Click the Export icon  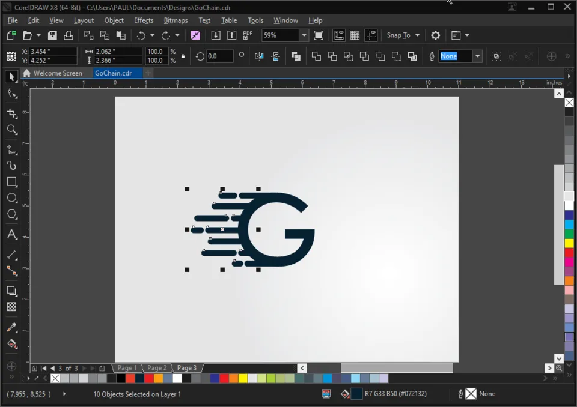pos(231,35)
